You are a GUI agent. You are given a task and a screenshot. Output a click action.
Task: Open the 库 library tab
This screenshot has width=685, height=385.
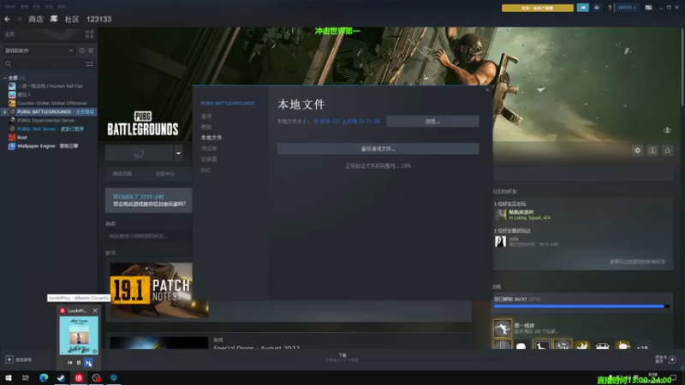pyautogui.click(x=54, y=19)
